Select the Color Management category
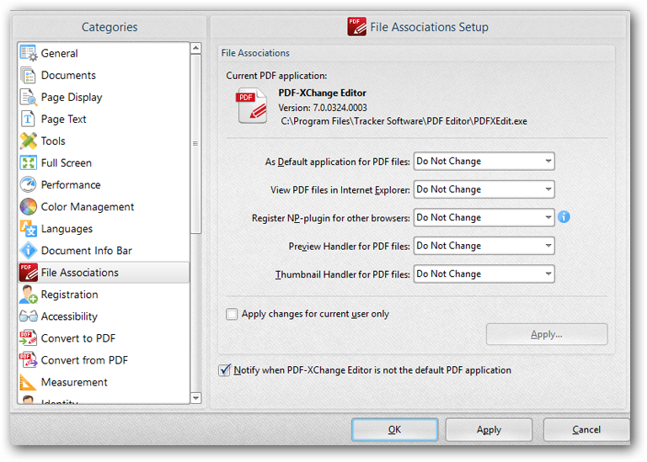Screen dimensions: 647x462 104,206
